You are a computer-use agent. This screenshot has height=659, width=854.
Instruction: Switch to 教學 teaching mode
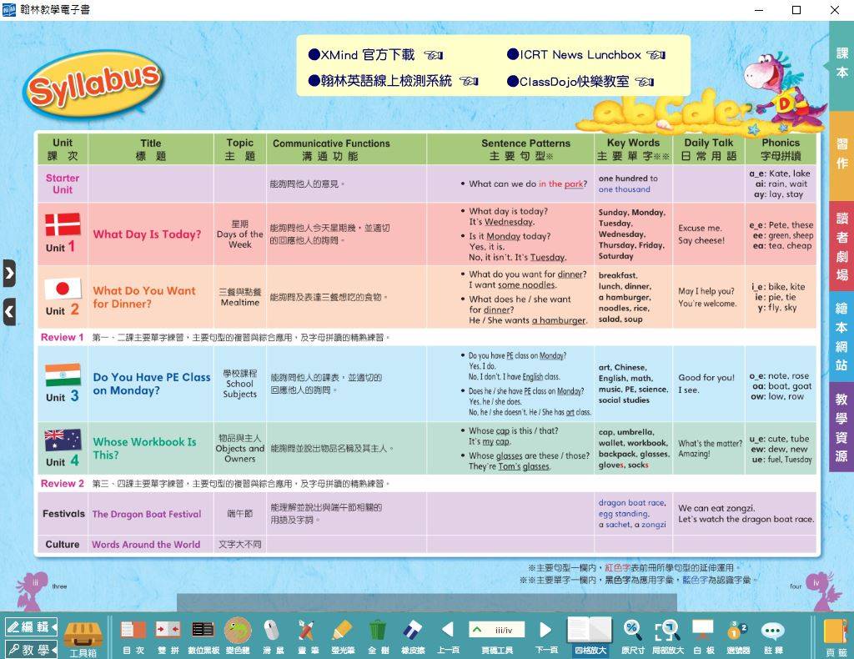[x=30, y=649]
